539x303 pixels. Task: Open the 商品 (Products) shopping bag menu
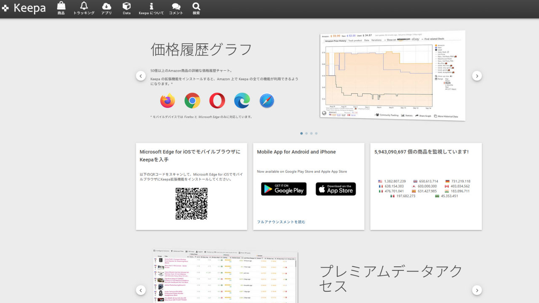point(61,8)
